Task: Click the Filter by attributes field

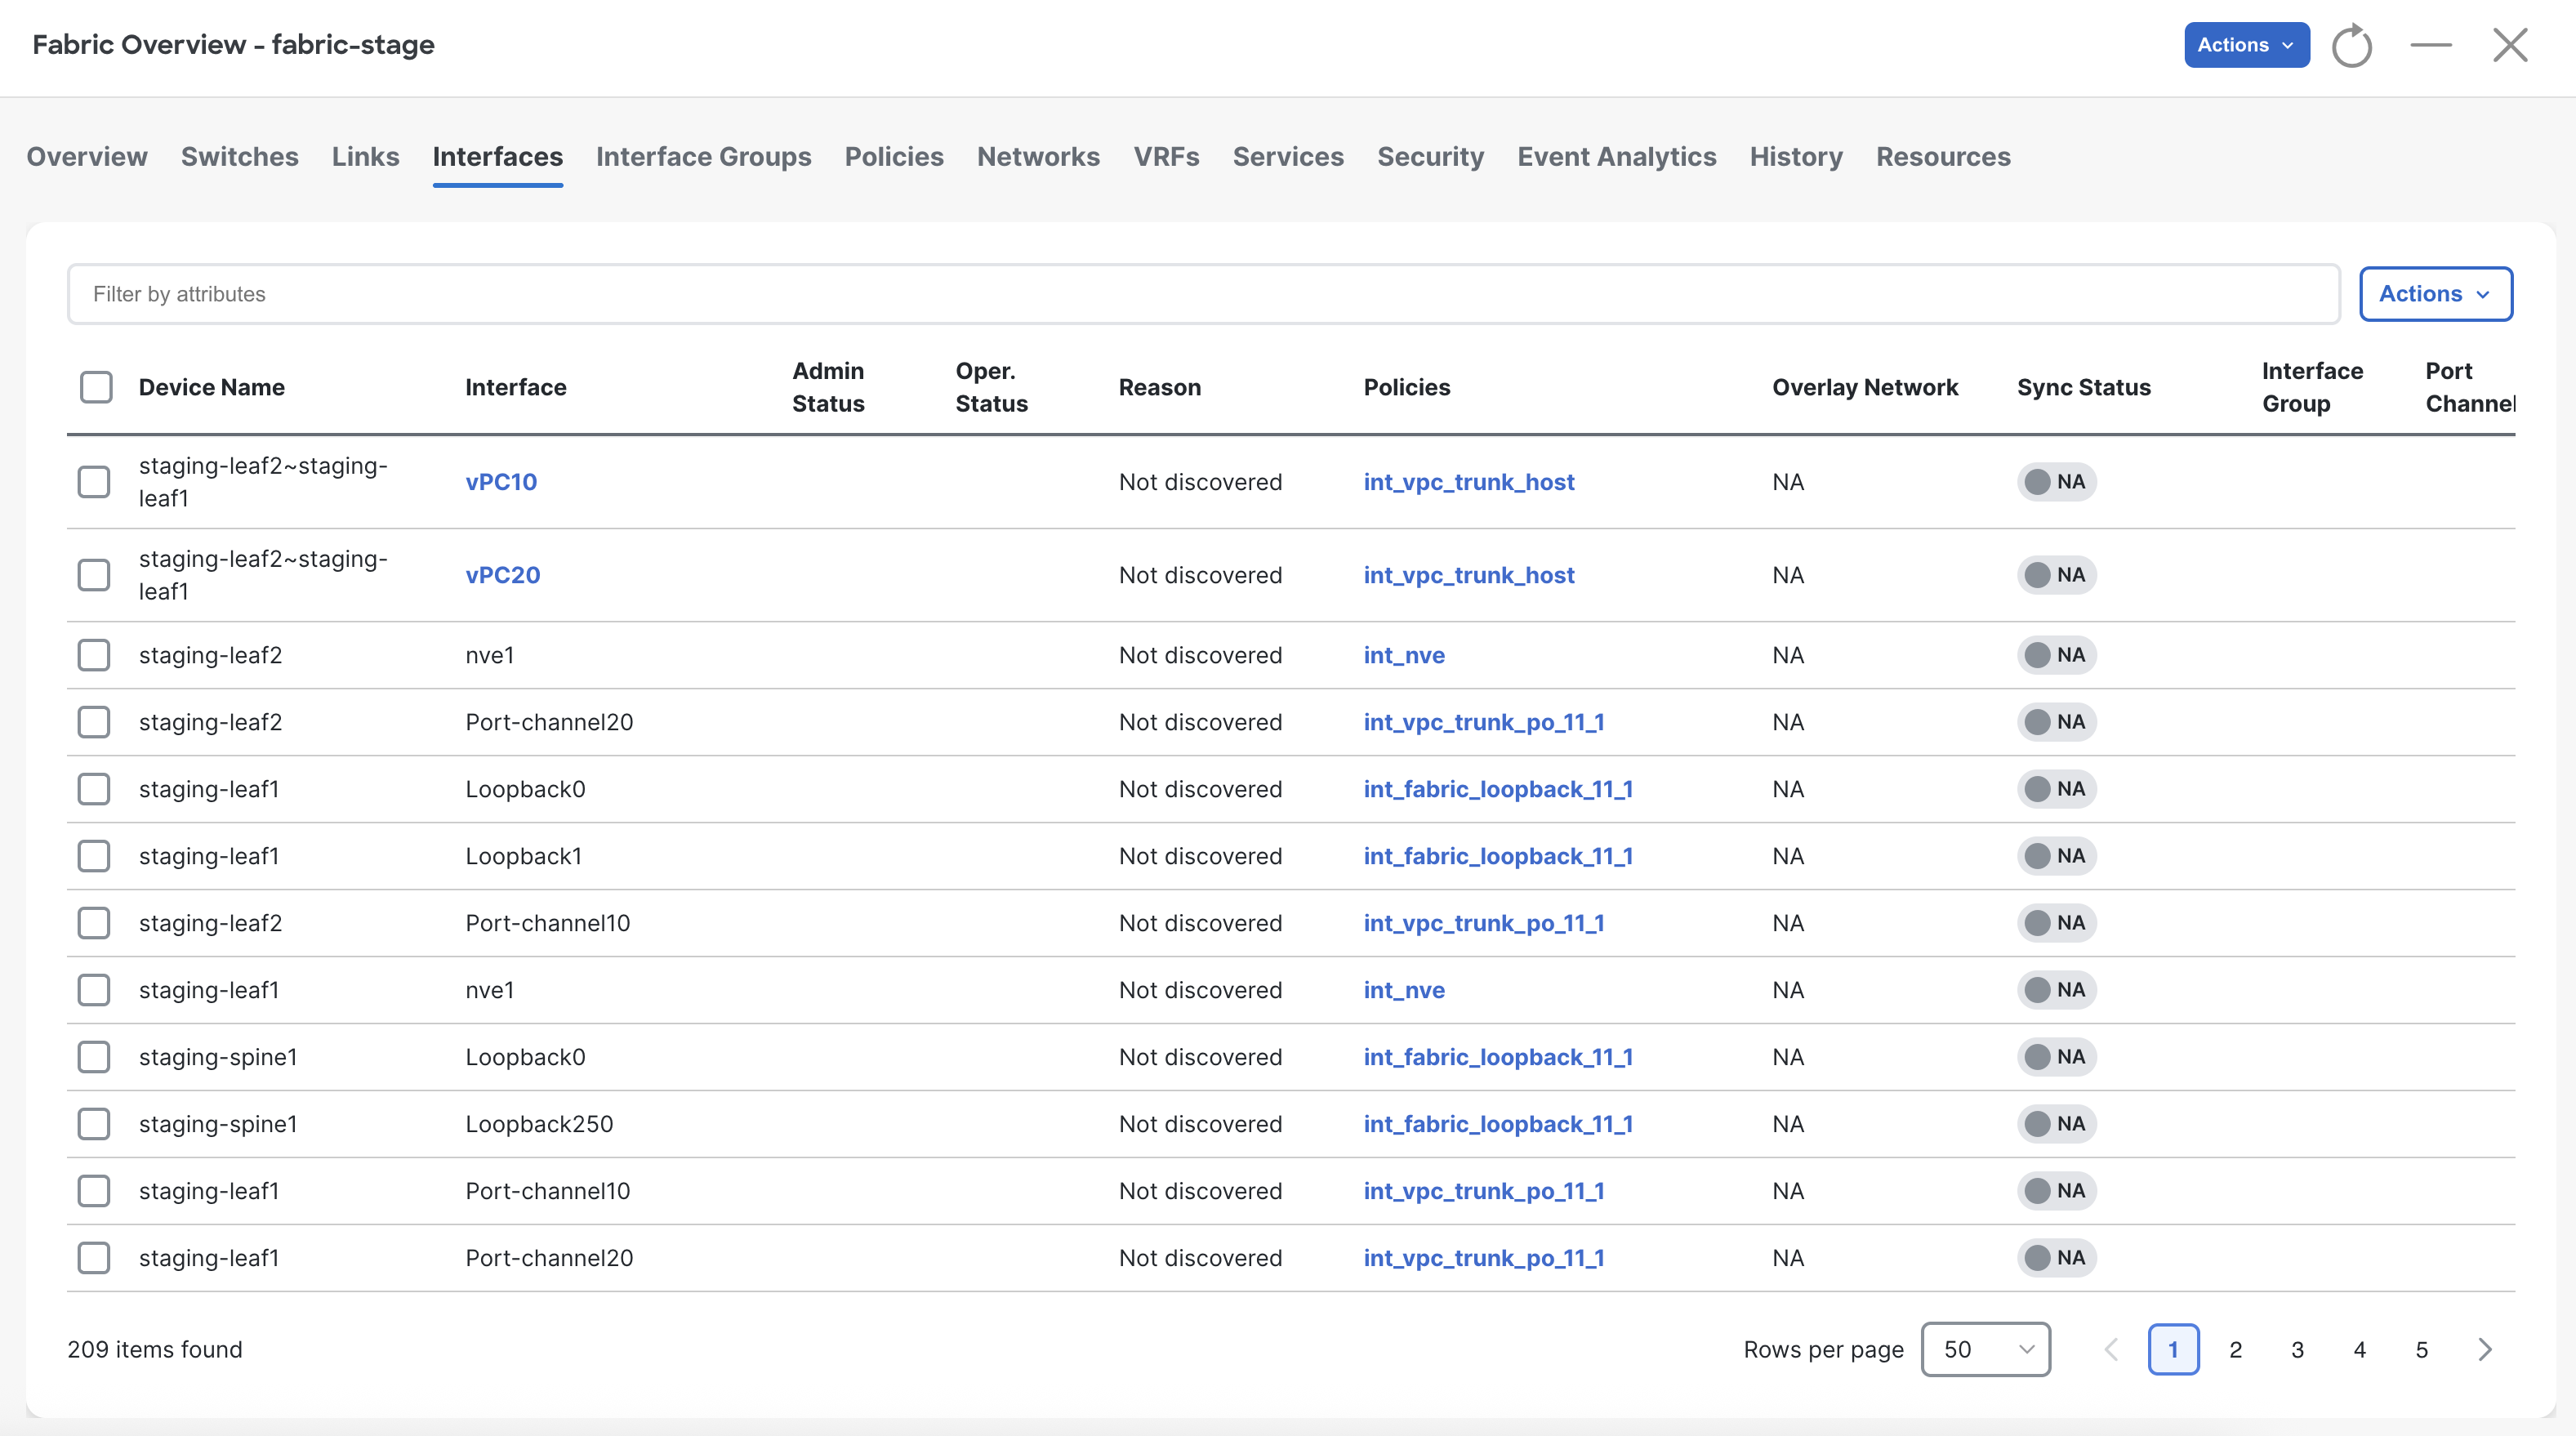Action: [1204, 294]
